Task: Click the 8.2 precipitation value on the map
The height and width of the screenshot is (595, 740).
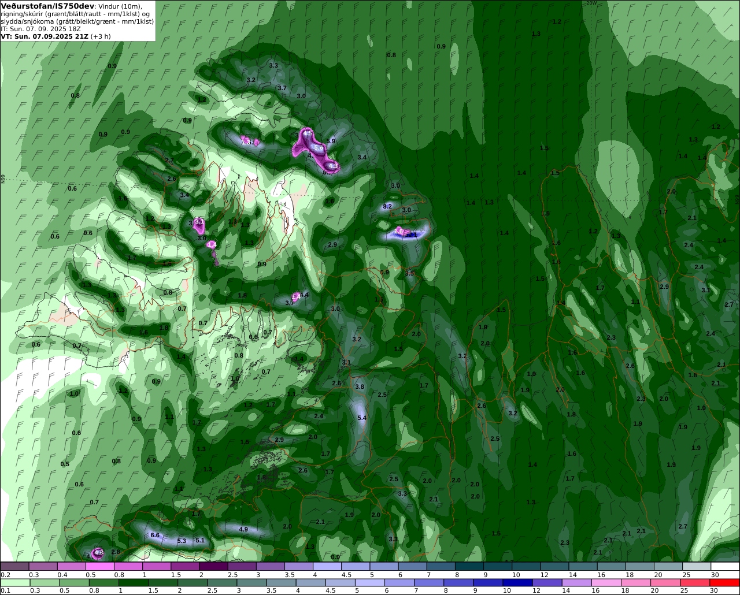Action: coord(387,206)
